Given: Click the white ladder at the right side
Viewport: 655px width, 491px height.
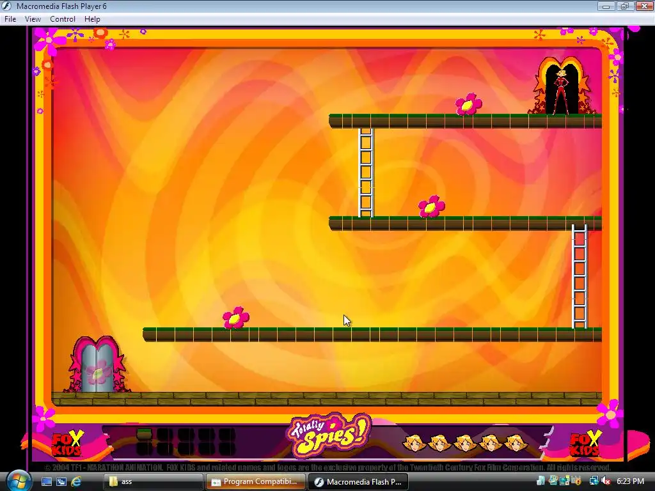Looking at the screenshot, I should click(x=580, y=276).
